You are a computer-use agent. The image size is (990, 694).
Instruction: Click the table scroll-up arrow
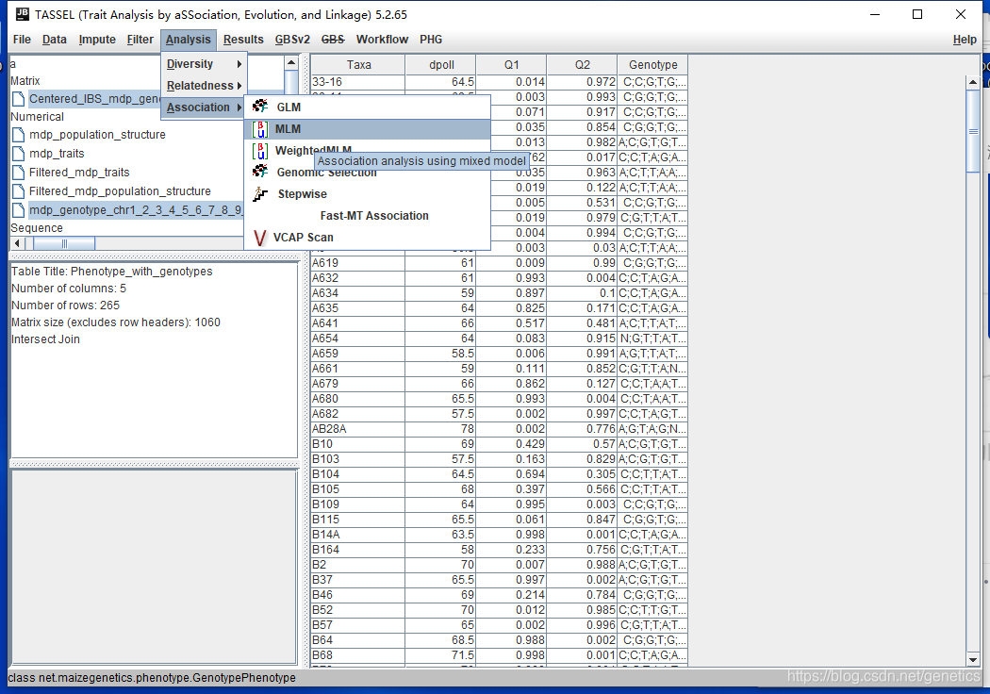972,82
